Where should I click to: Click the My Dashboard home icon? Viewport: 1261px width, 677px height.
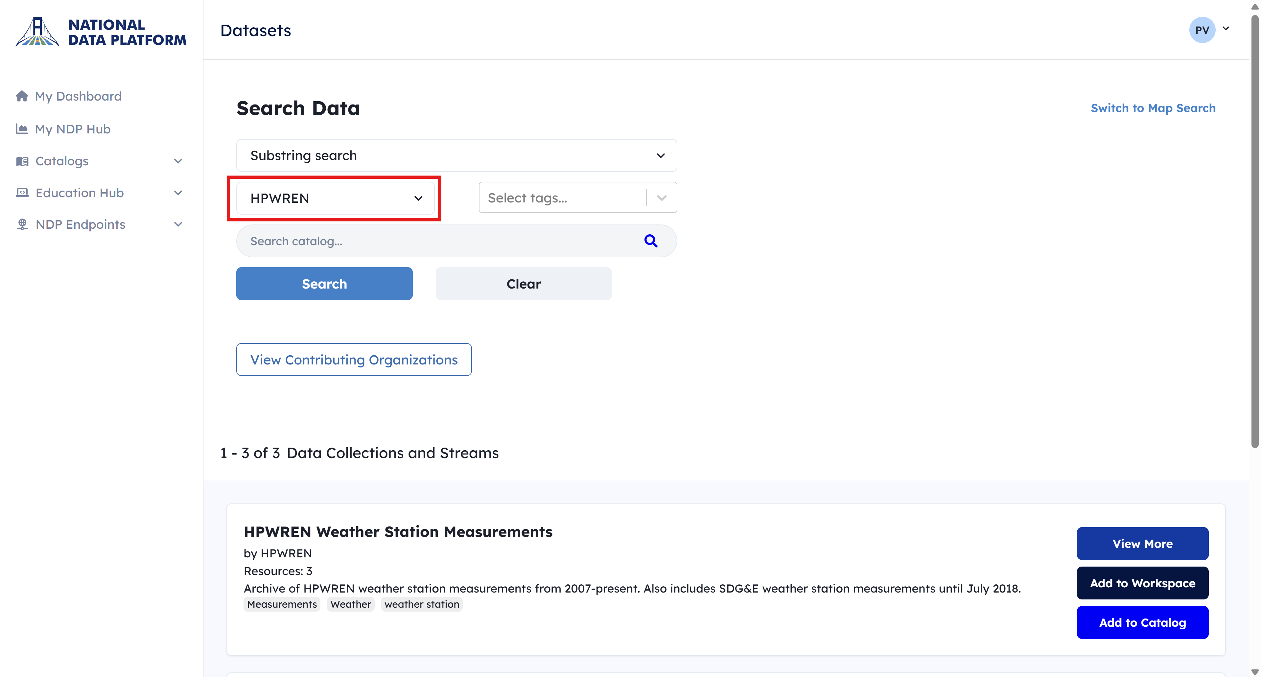[22, 96]
